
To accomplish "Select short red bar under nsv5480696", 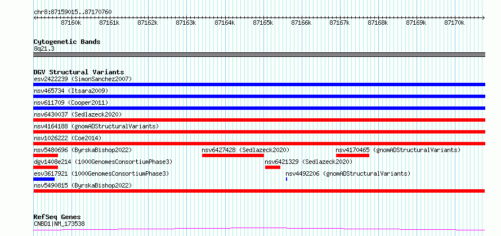I will point(46,155).
